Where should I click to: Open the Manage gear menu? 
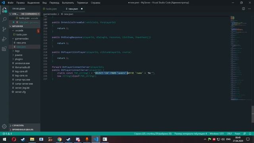tap(4, 126)
